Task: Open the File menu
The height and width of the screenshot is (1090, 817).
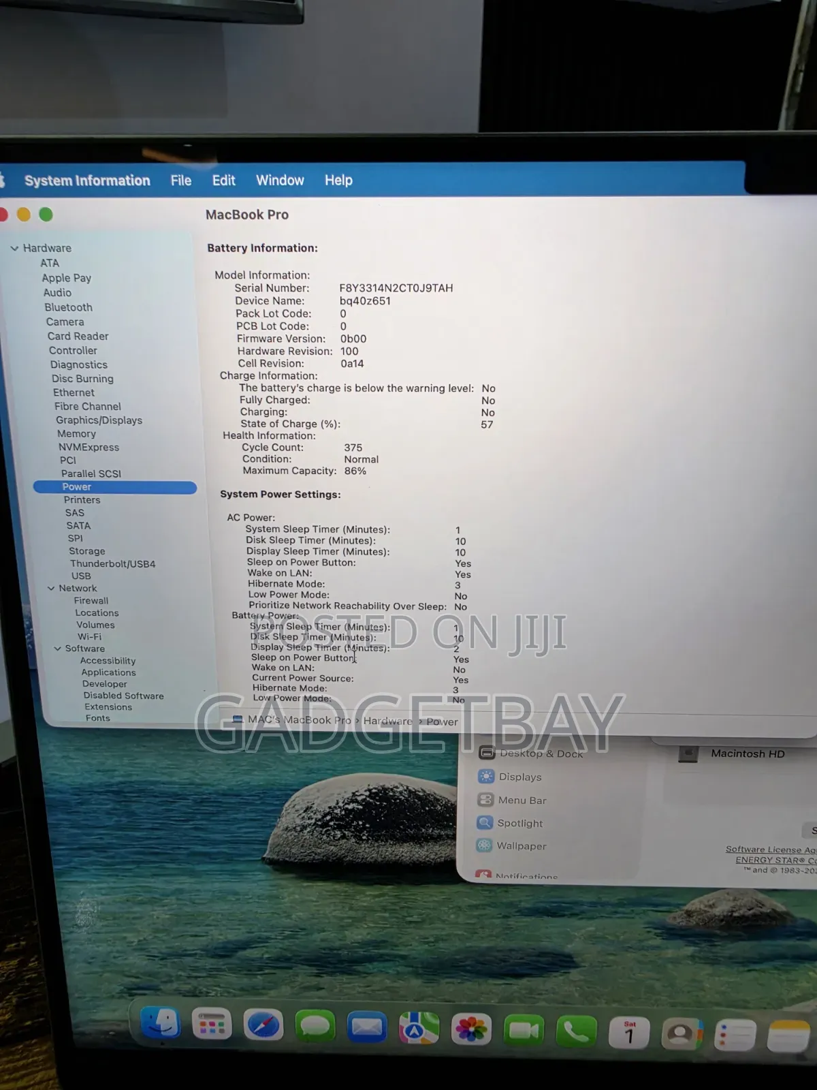Action: [181, 181]
